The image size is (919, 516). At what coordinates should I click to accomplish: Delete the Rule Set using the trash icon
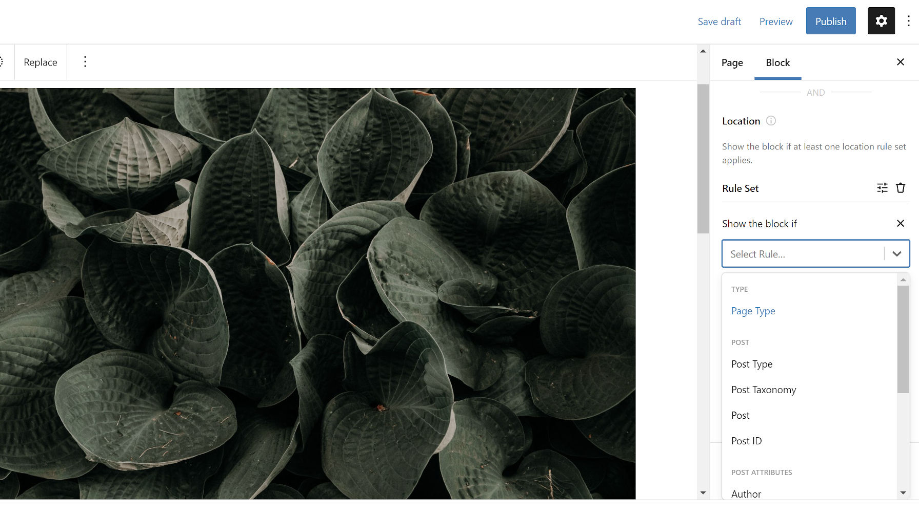(x=901, y=188)
